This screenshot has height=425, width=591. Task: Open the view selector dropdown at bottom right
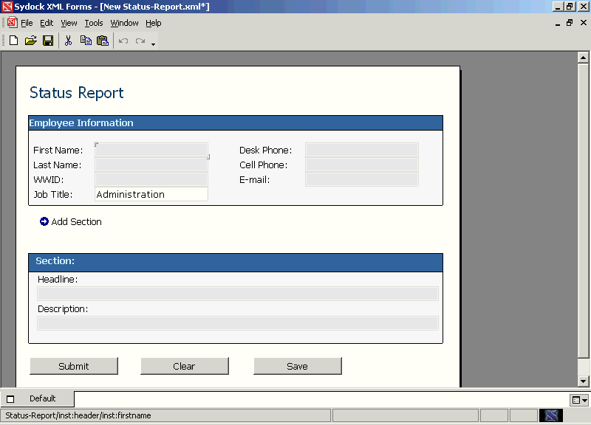(x=580, y=400)
